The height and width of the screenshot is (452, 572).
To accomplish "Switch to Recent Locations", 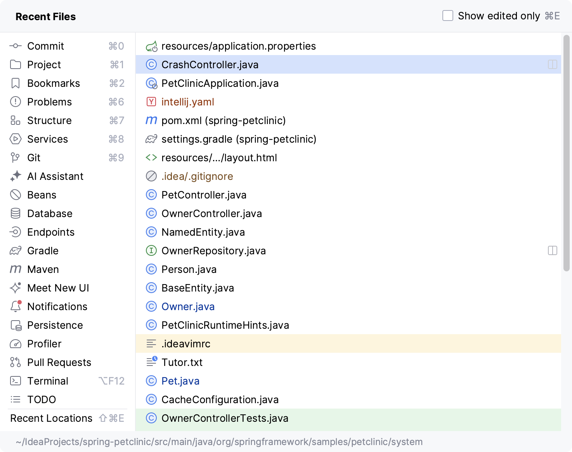I will coord(67,418).
